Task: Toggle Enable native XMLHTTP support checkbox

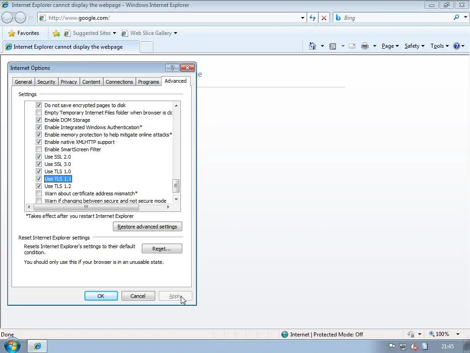Action: tap(39, 142)
